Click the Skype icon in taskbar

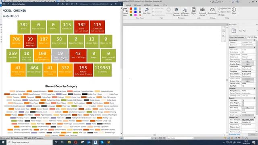[x=102, y=142]
